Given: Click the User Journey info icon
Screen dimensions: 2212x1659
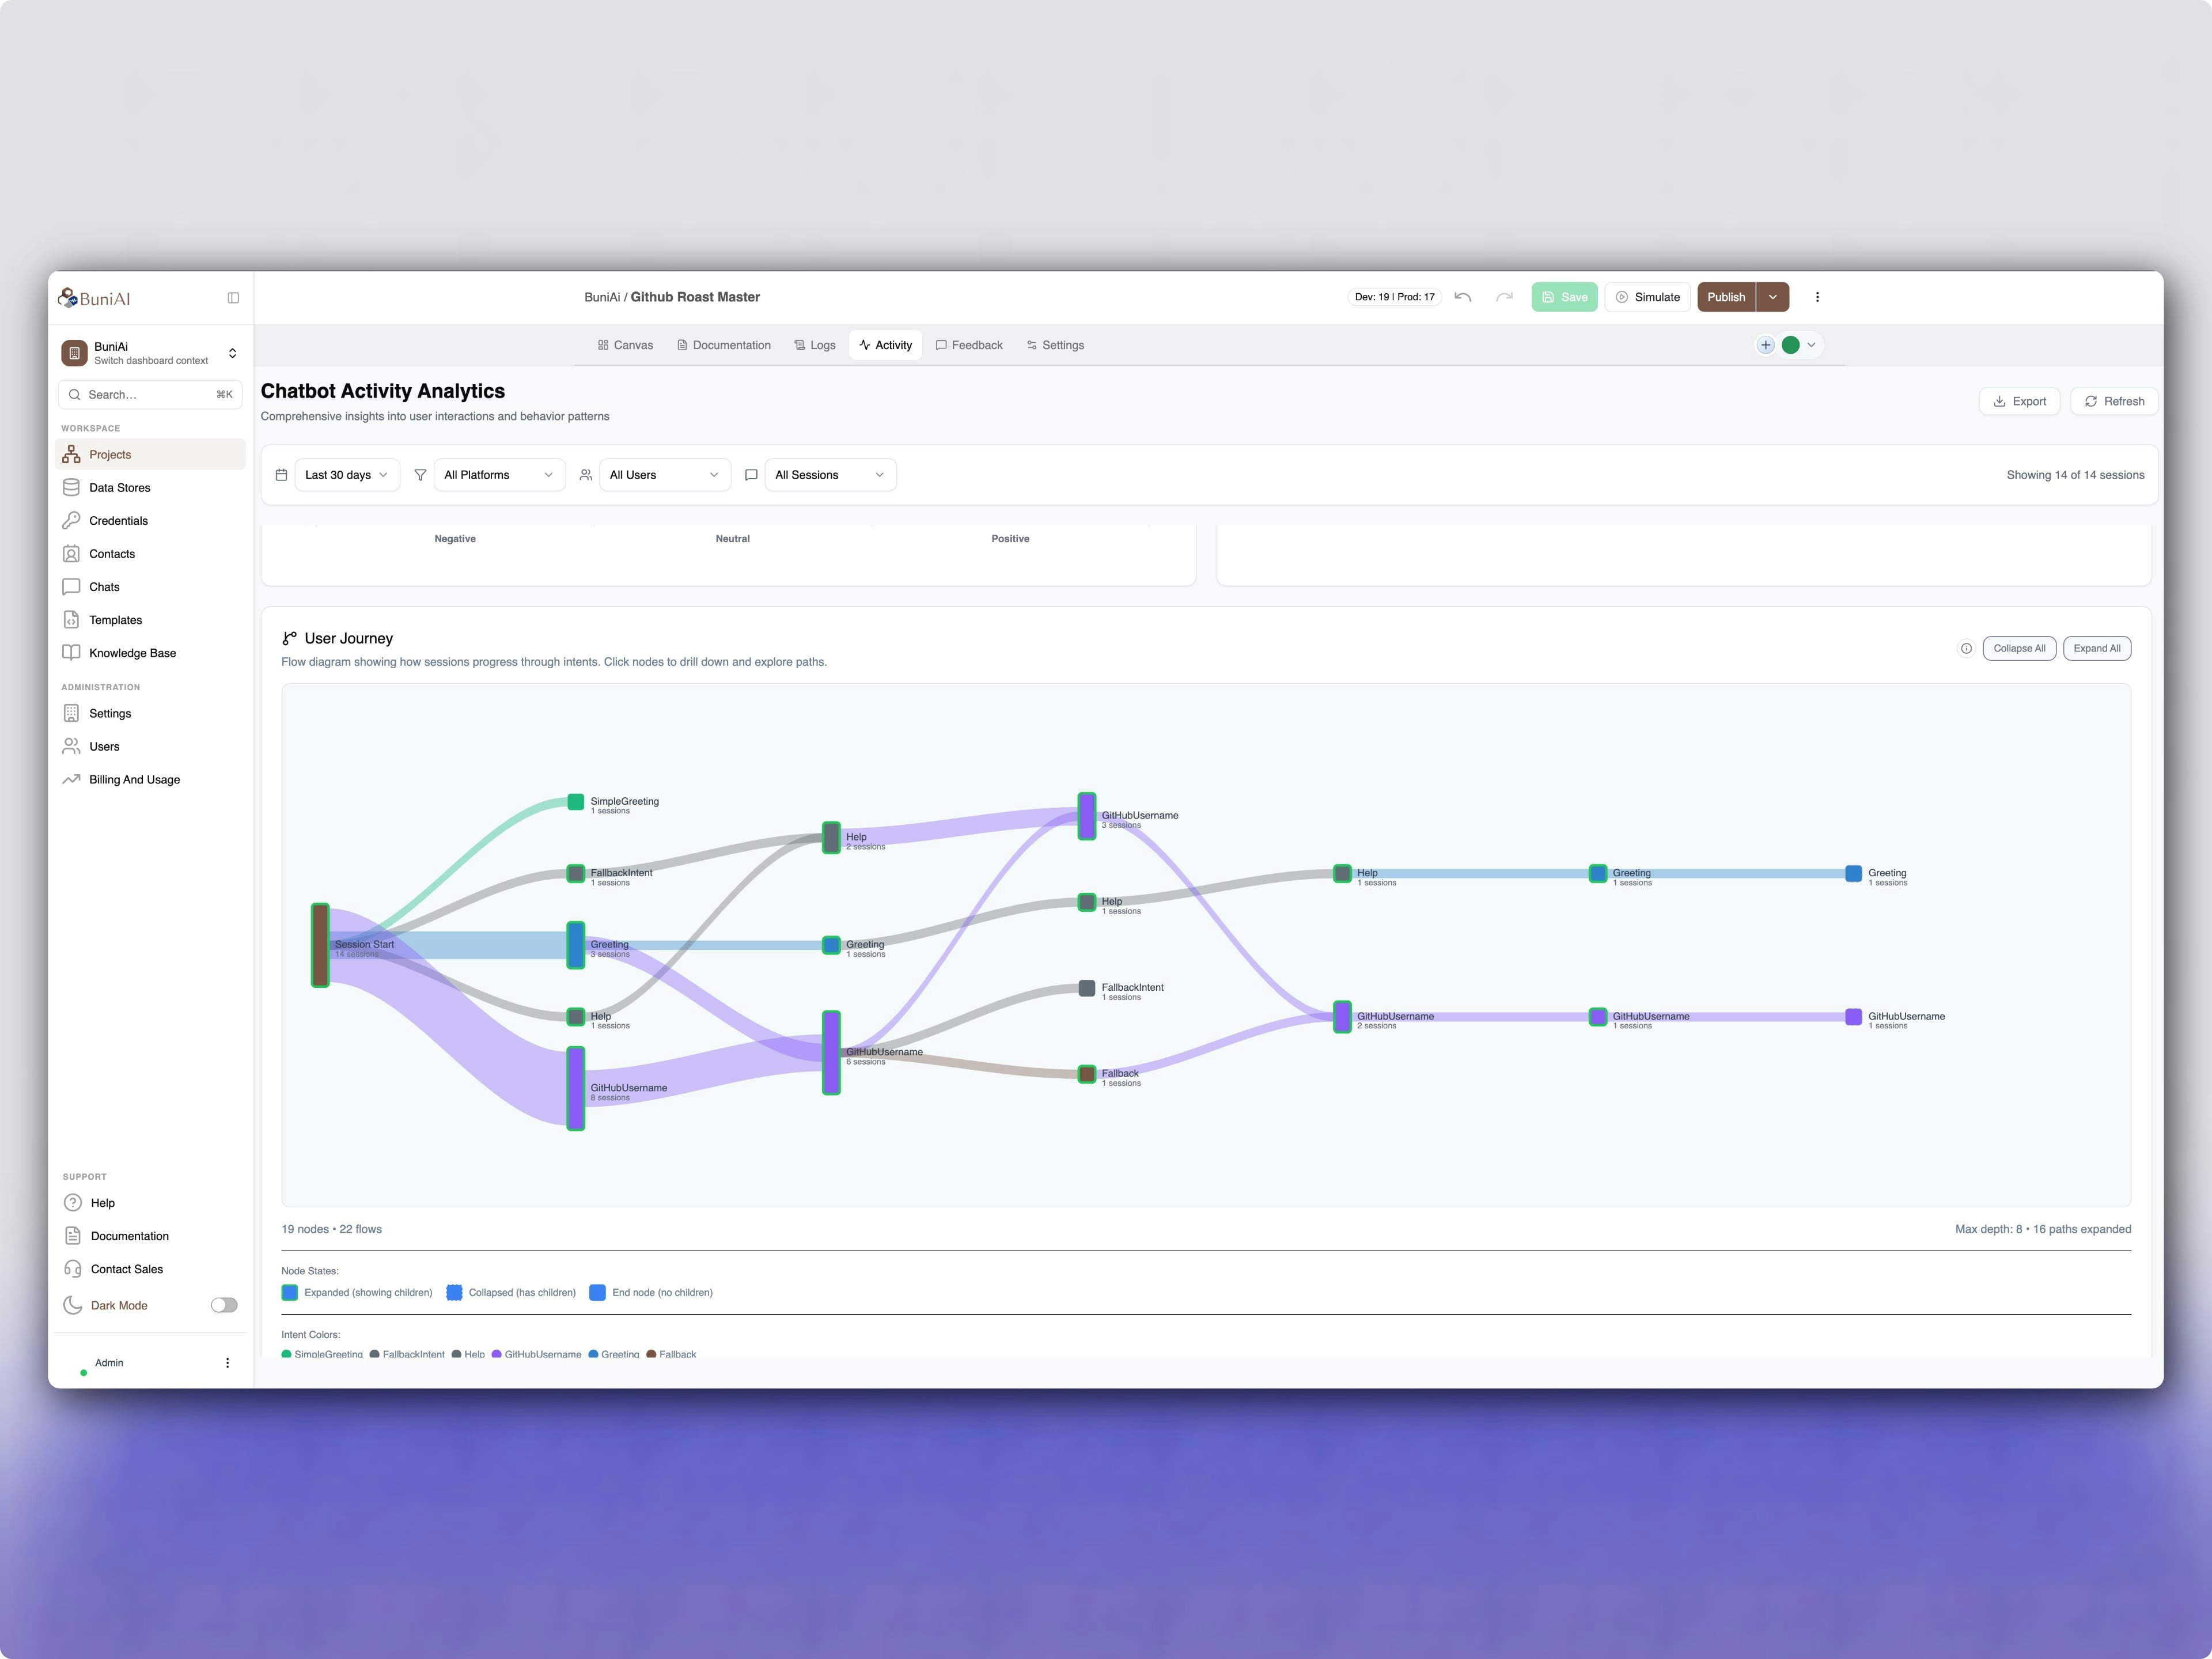Looking at the screenshot, I should point(1966,648).
